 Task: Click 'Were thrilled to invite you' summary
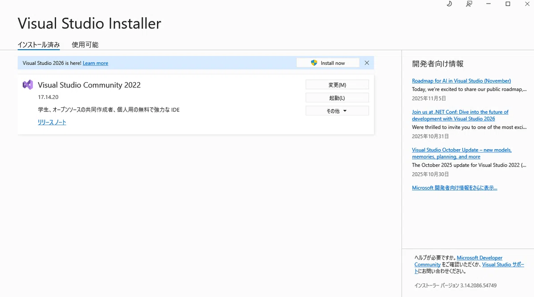click(469, 127)
